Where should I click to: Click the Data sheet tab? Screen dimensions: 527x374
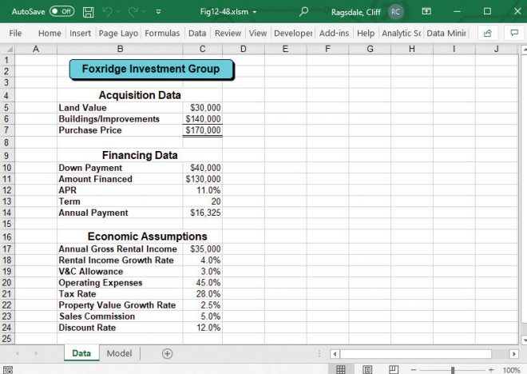coord(81,353)
